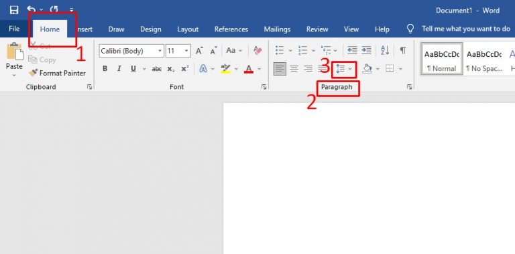The image size is (515, 254).
Task: Open Text Effects and Typography
Action: pos(203,69)
